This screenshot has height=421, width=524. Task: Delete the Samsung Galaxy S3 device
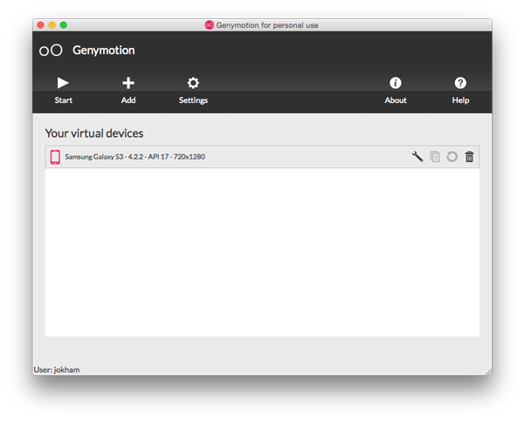click(x=469, y=156)
